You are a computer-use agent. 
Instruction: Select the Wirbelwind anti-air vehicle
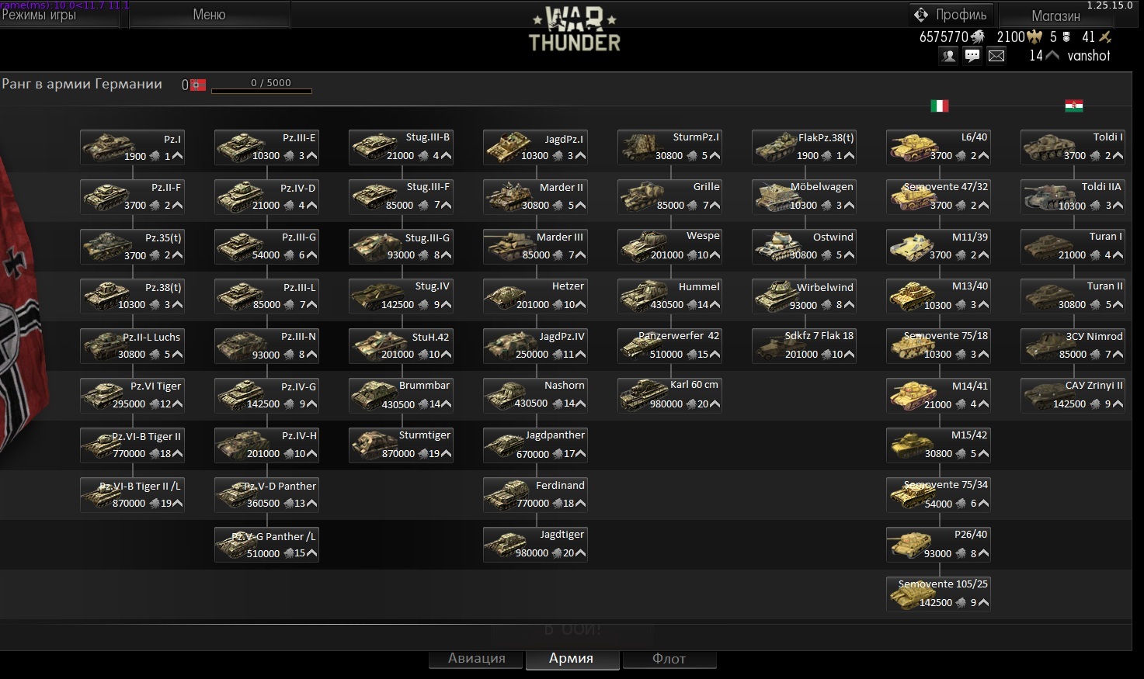pos(804,296)
